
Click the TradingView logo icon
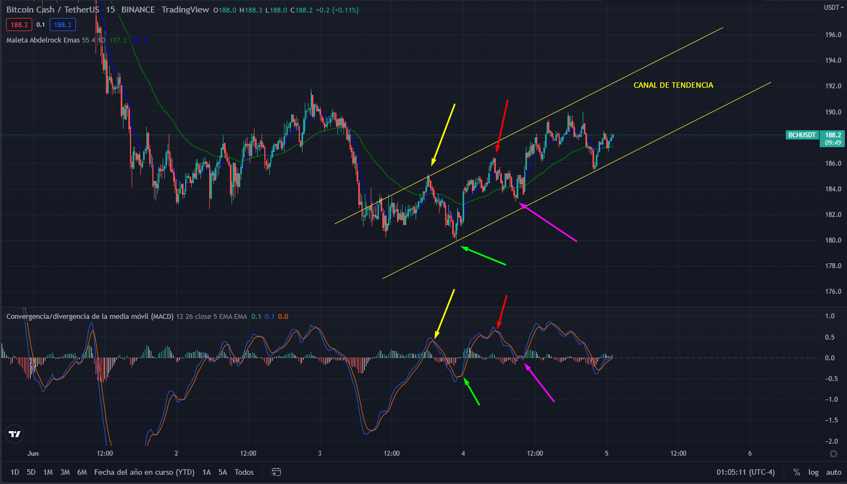tap(15, 434)
